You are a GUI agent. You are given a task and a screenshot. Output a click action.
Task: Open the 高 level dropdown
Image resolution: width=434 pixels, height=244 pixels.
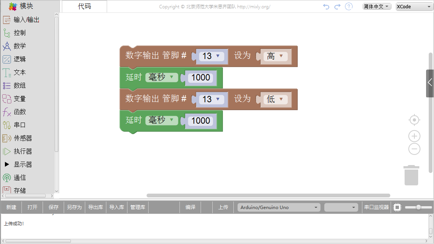pos(275,56)
